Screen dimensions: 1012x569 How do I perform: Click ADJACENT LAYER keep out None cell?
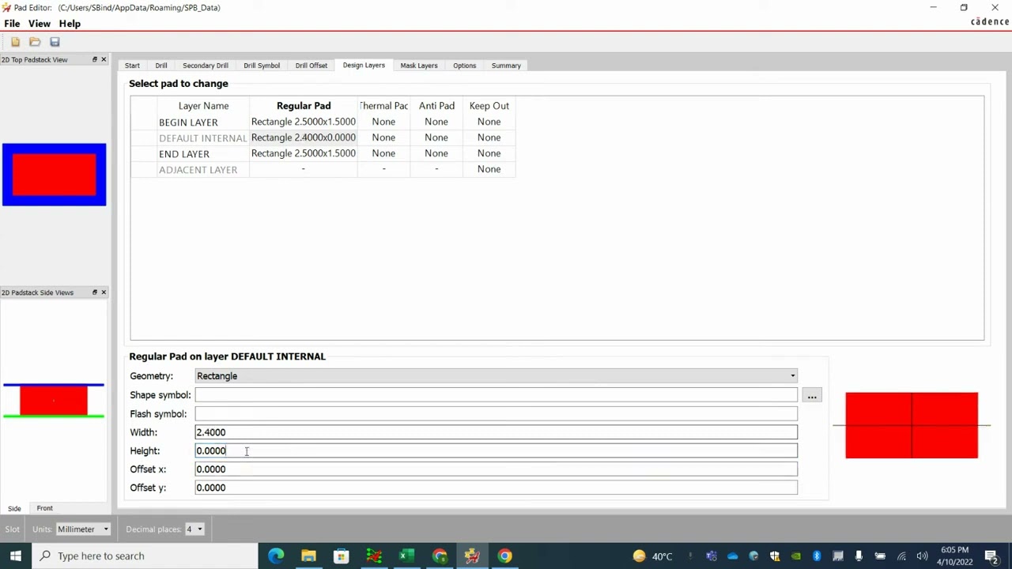[489, 169]
